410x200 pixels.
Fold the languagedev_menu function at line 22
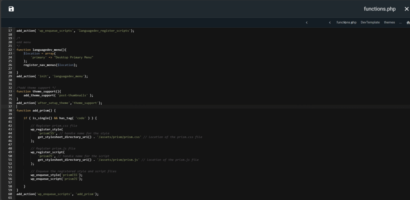14,50
